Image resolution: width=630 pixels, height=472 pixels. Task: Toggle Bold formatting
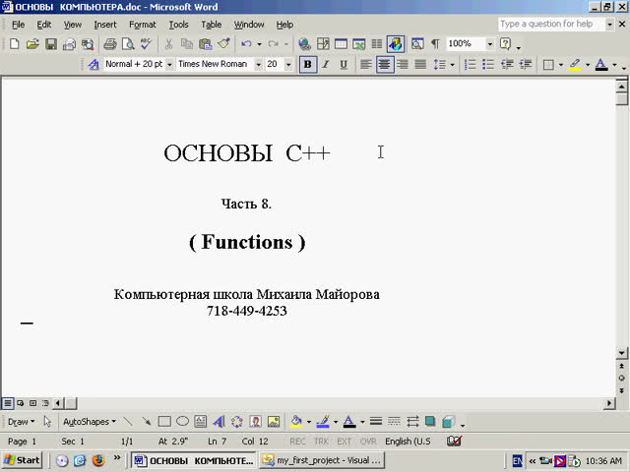click(x=307, y=65)
